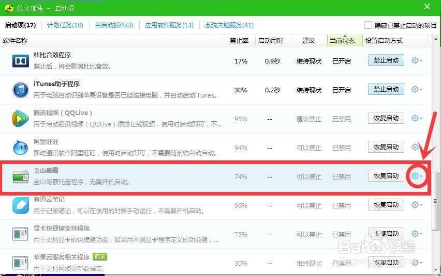
Task: Click the Dolby audio program icon
Action: point(21,61)
